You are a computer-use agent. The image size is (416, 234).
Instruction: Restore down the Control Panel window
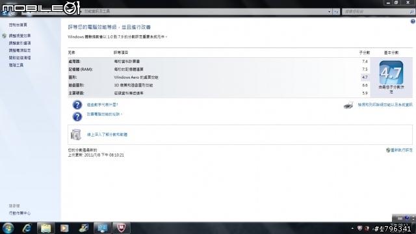click(x=396, y=3)
